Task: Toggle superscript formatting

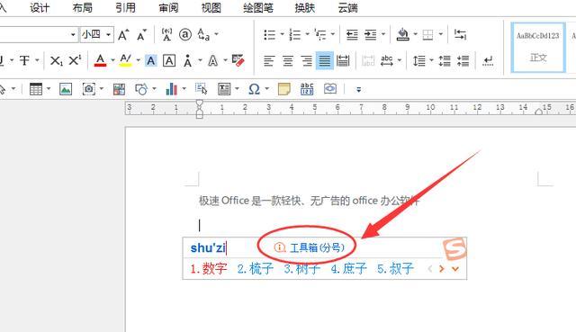Action: pos(75,60)
